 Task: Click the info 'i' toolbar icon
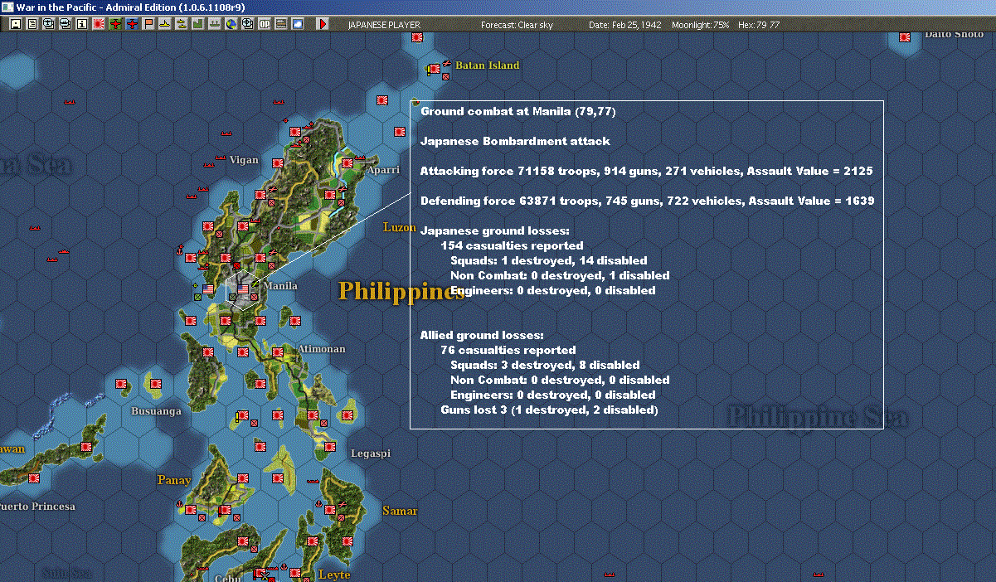point(81,24)
